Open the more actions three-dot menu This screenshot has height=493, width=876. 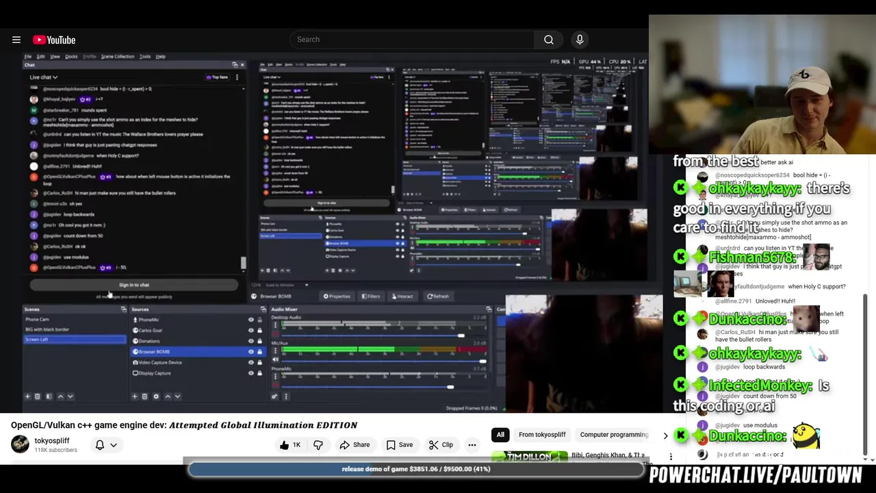(472, 445)
